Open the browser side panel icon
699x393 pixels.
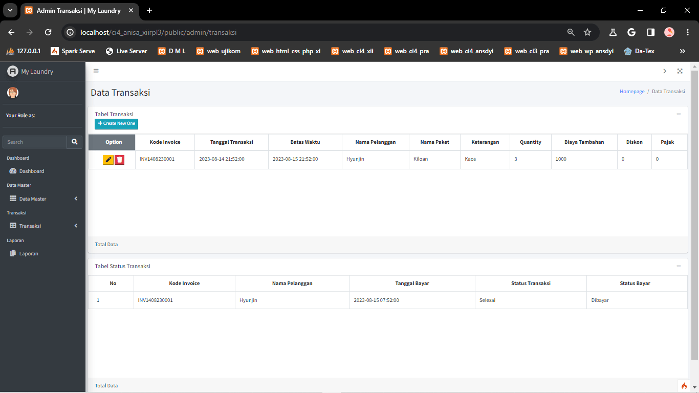(650, 32)
